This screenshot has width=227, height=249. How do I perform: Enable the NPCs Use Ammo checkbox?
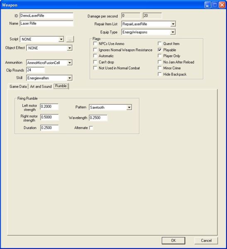[95, 44]
